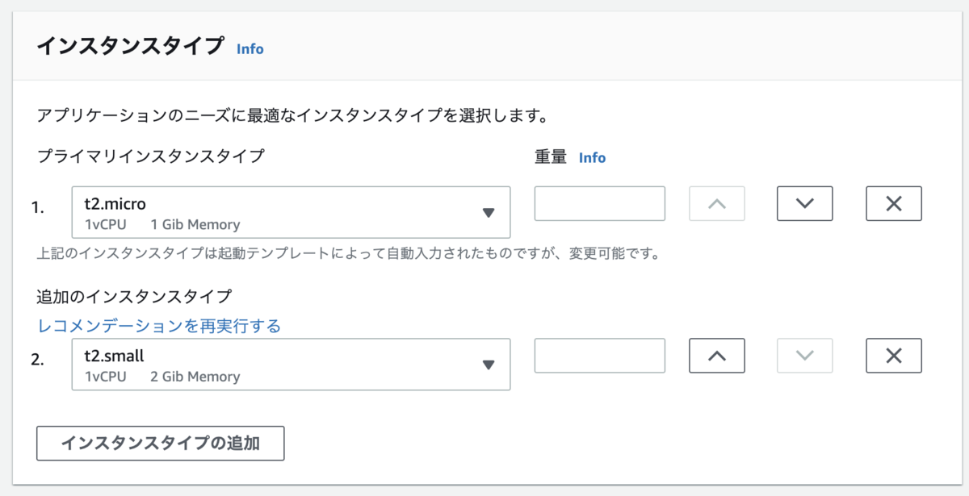
Task: Click the caret on the t2.micro selector
Action: coord(489,212)
